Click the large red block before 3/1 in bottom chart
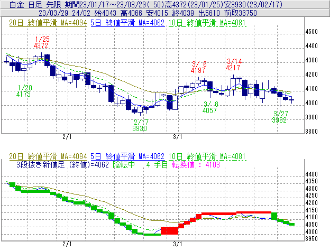 click(169, 231)
